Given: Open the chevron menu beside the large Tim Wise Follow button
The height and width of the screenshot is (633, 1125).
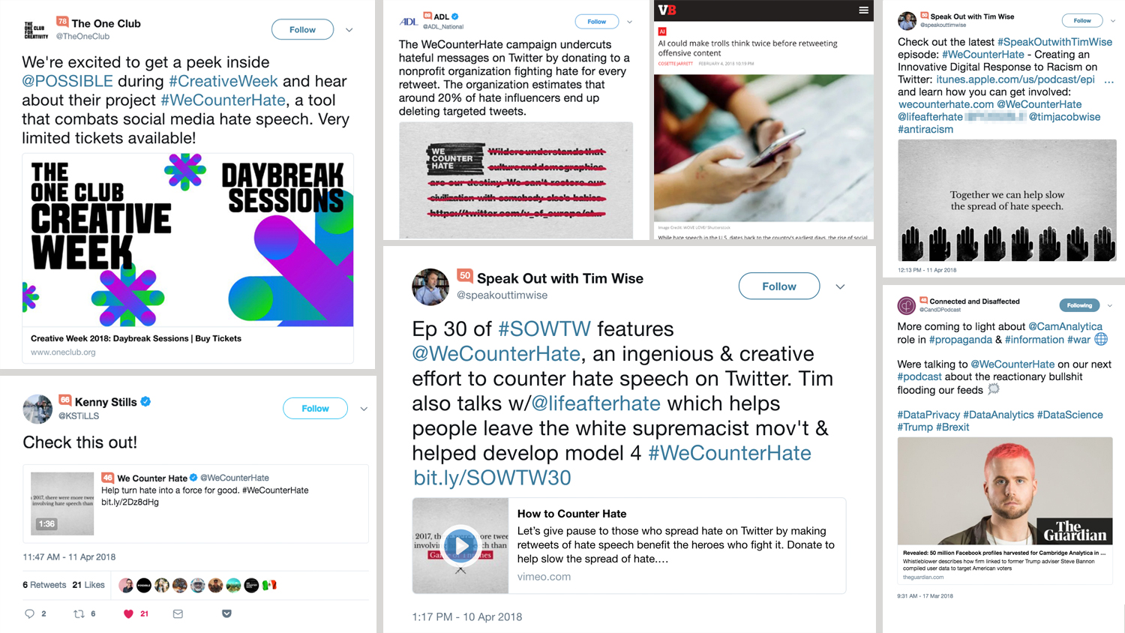Looking at the screenshot, I should point(840,286).
